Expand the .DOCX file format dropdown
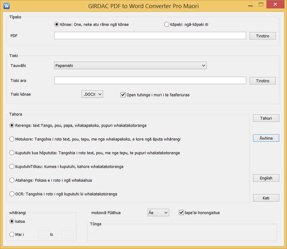The width and height of the screenshot is (287, 249). pyautogui.click(x=92, y=94)
